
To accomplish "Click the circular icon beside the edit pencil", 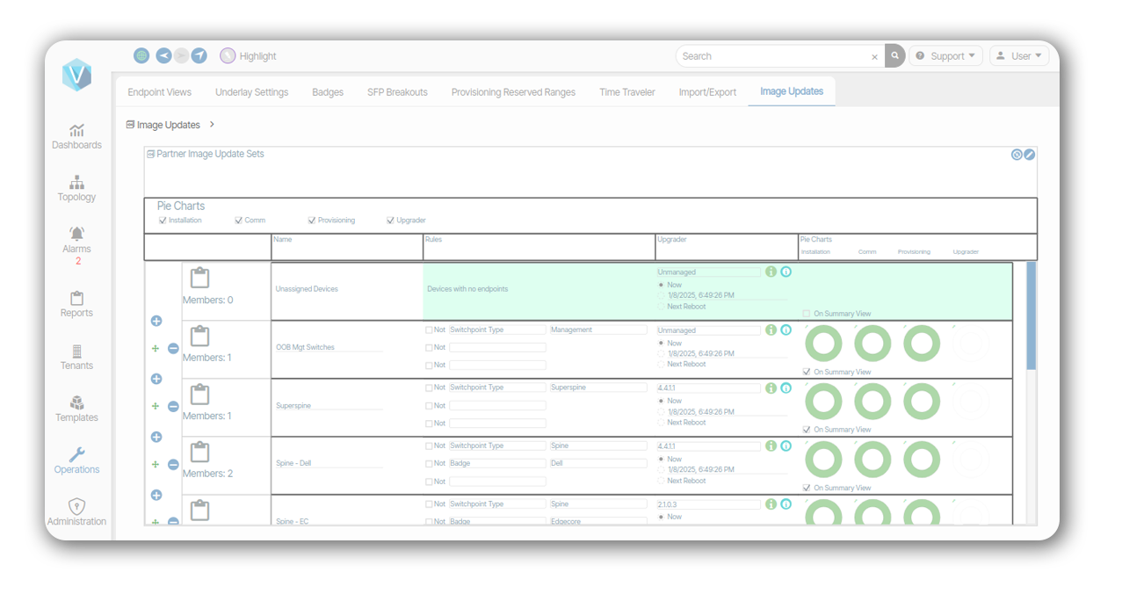I will coord(1017,155).
